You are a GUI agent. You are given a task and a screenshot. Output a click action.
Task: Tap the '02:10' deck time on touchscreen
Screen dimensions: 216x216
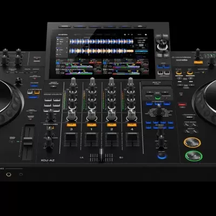pyautogui.click(x=107, y=66)
